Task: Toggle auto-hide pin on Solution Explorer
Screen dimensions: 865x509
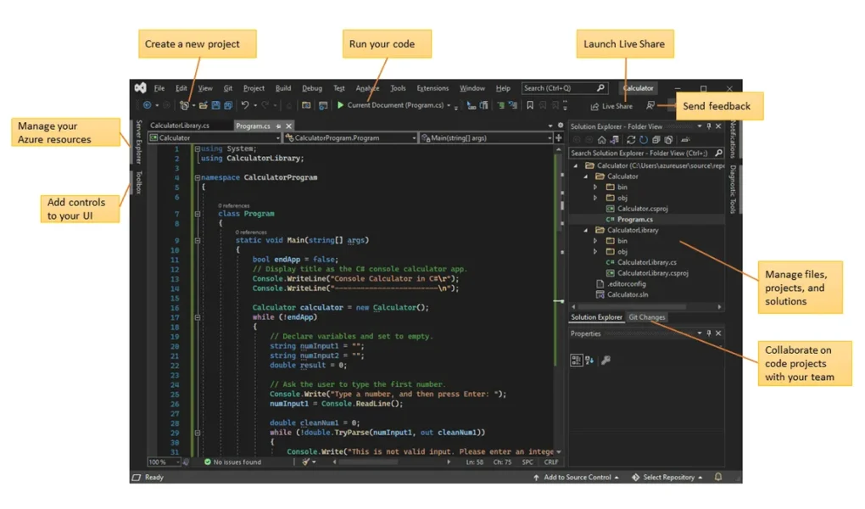Action: click(x=709, y=126)
